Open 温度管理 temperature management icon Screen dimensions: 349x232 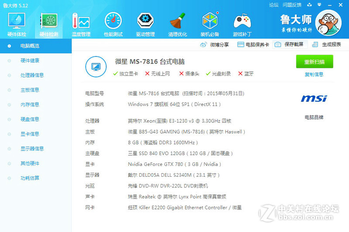(x=81, y=21)
